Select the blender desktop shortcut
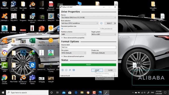169x95 pixels. [x=32, y=5]
